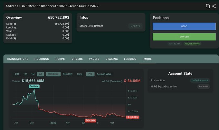
Task: Click the Unified Account badge
Action: pos(200,80)
